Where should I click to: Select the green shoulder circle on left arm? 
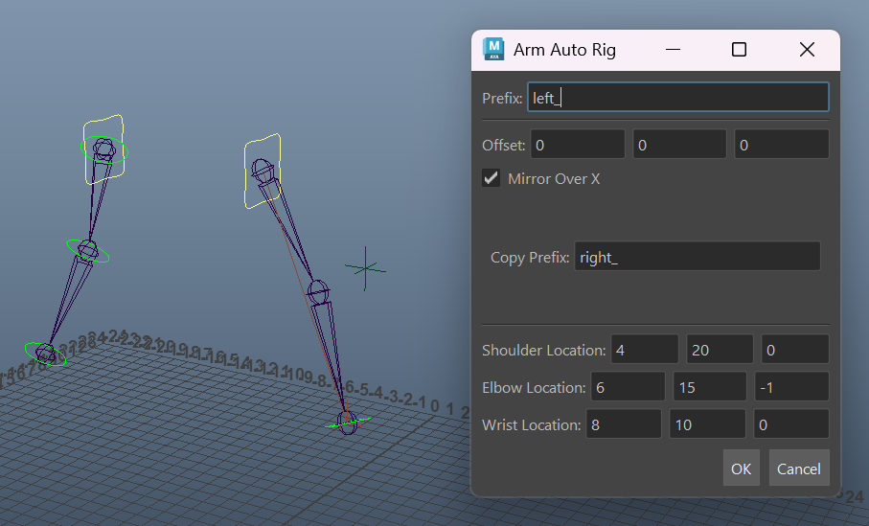tap(104, 149)
